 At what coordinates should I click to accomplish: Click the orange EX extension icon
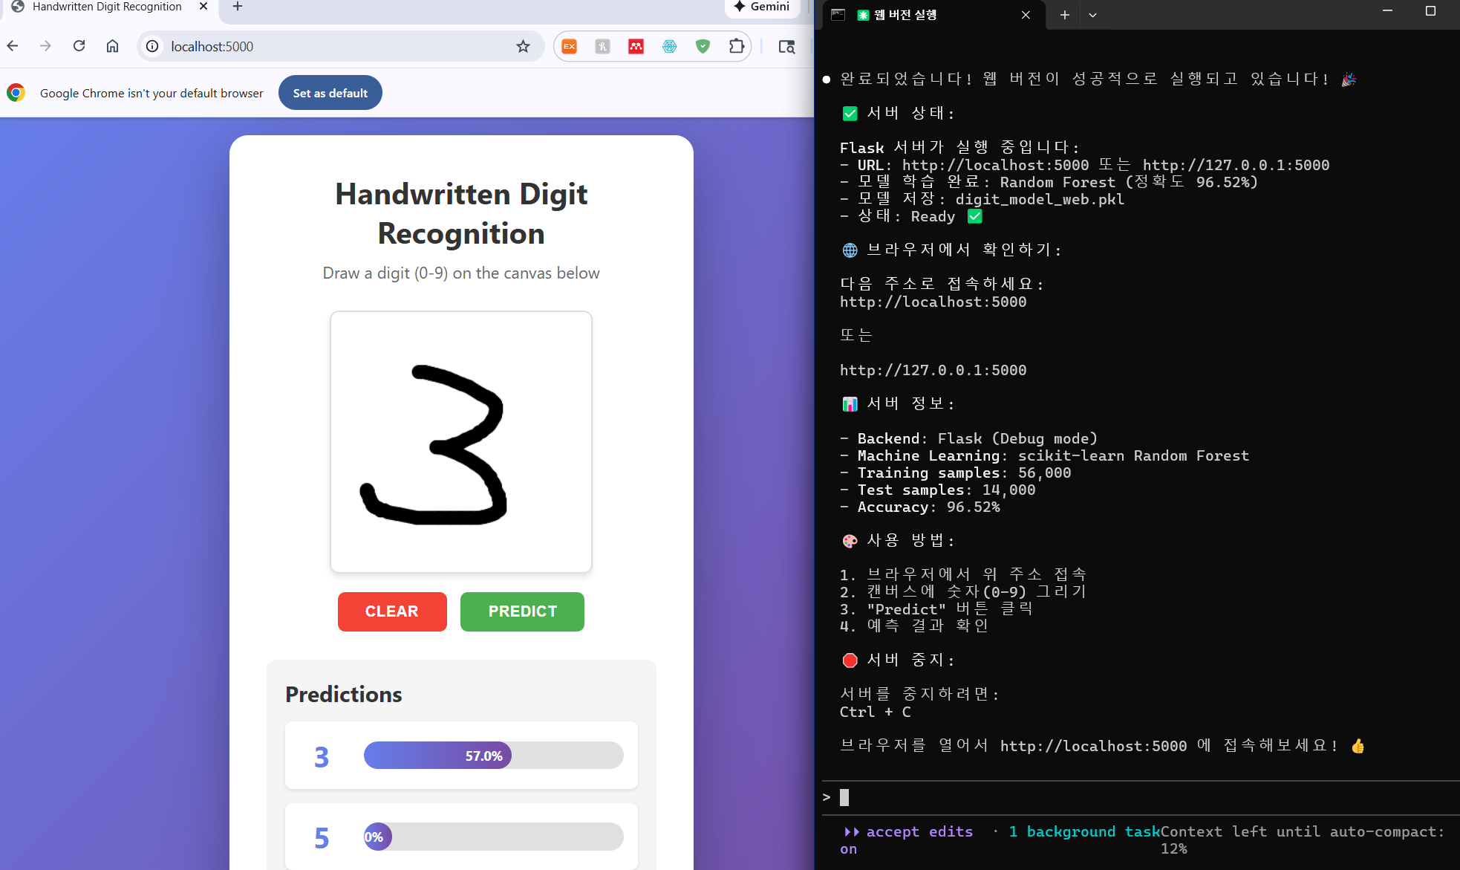(x=570, y=46)
